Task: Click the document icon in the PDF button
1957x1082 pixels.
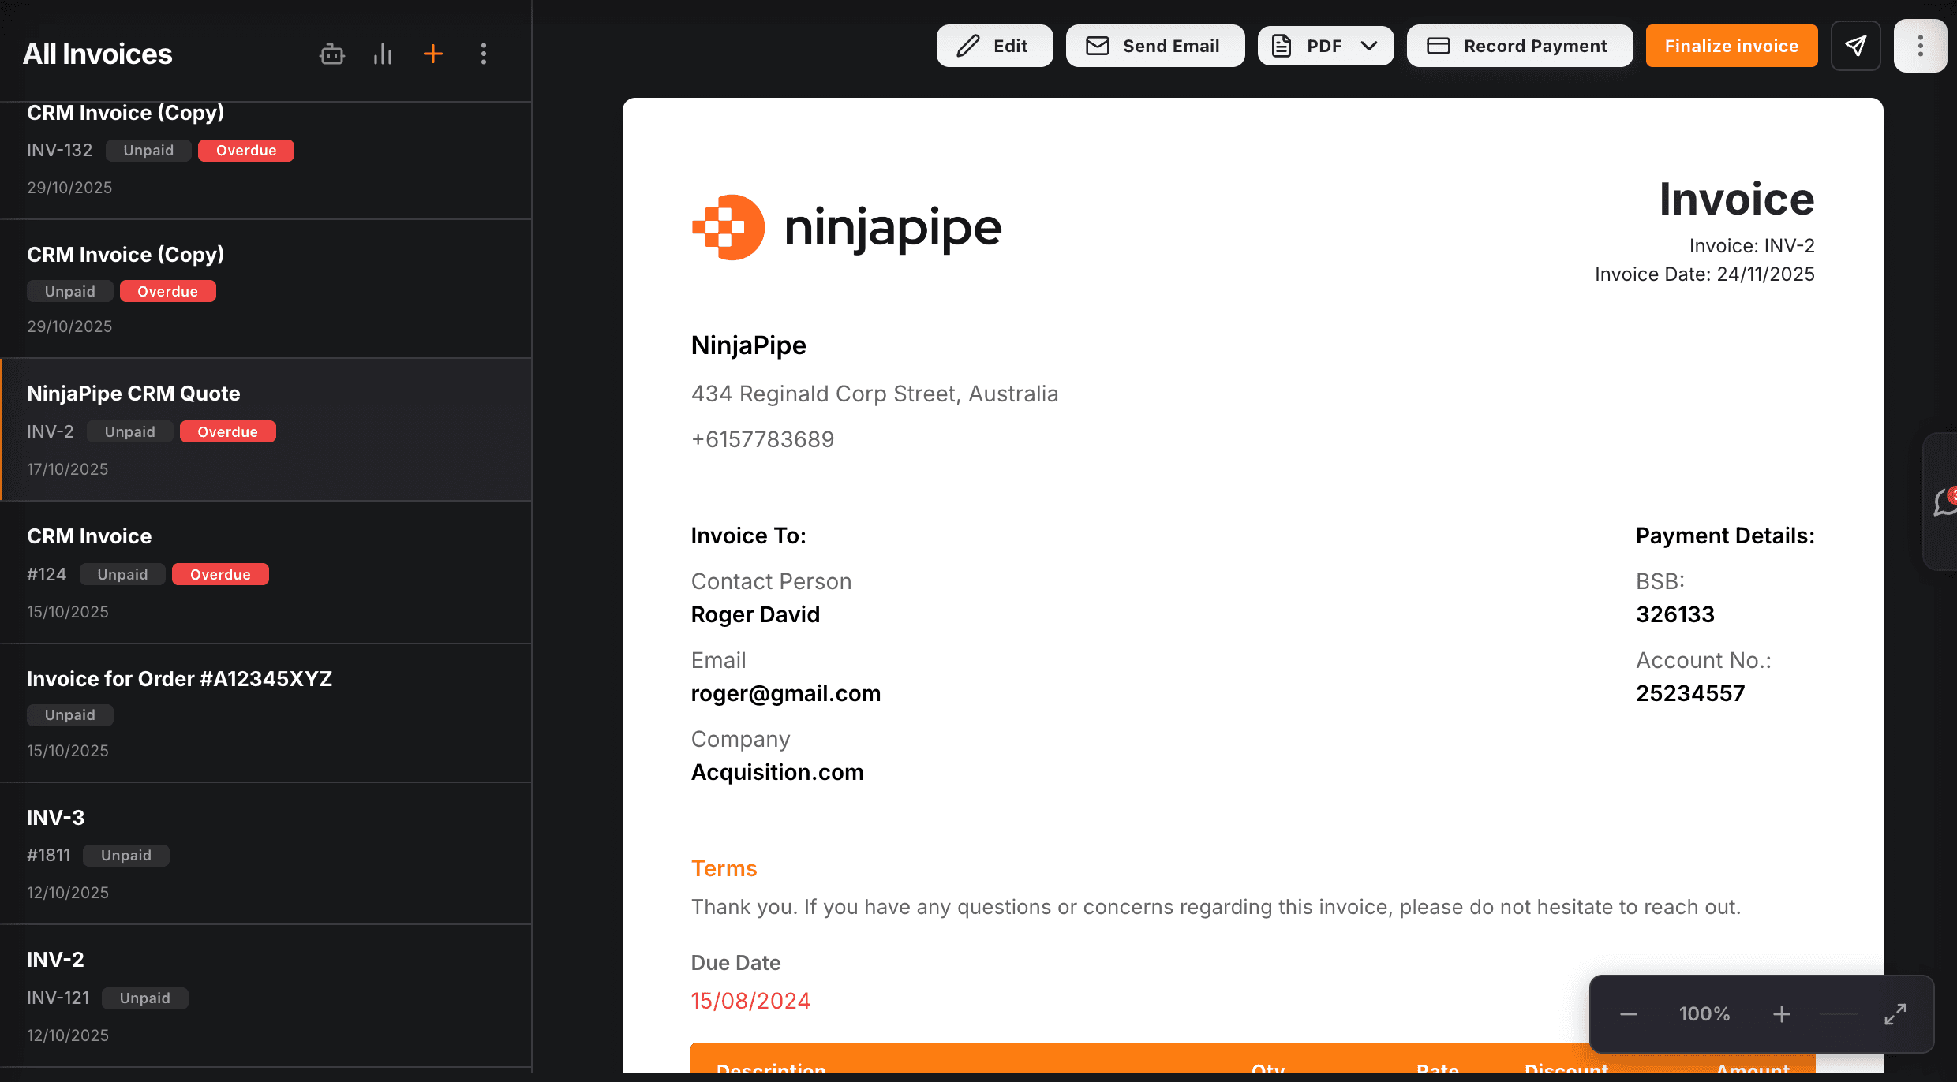Action: tap(1282, 46)
